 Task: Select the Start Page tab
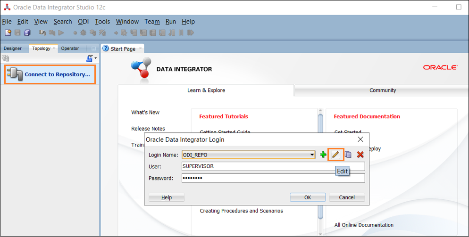123,49
